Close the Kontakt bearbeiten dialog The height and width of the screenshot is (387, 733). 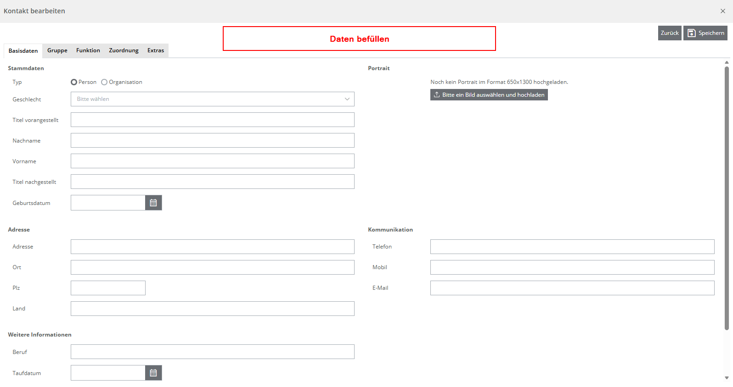click(722, 11)
